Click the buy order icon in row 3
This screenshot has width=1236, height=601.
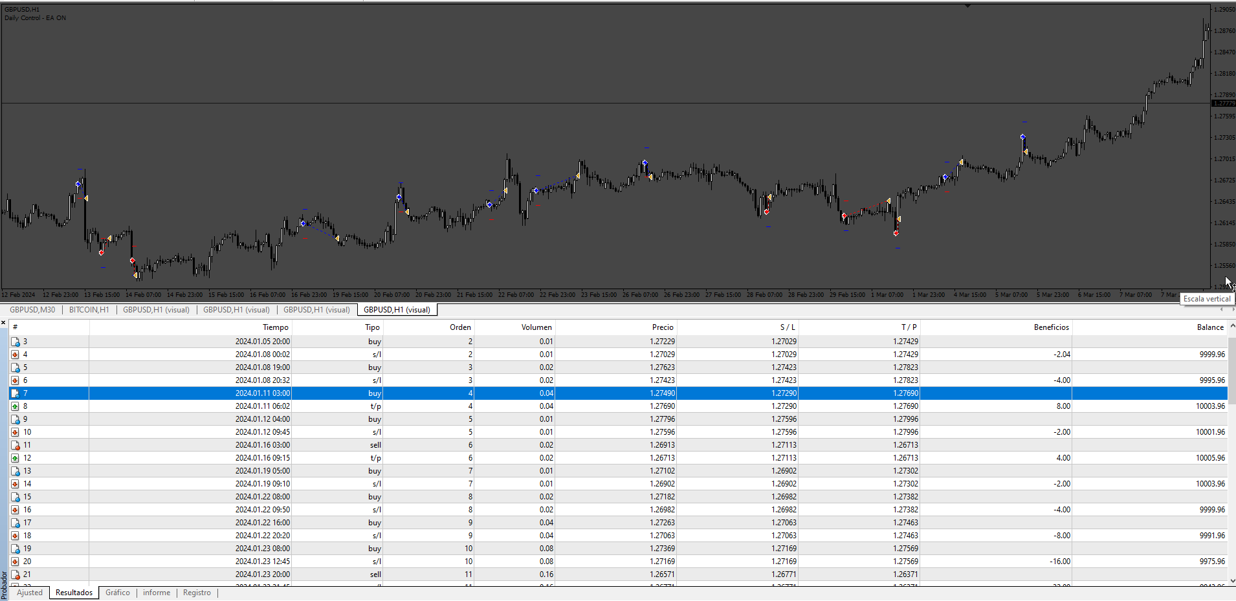point(15,342)
